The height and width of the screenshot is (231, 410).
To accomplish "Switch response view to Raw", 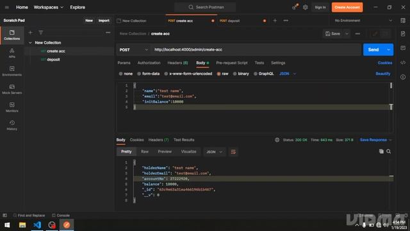I will [x=145, y=151].
